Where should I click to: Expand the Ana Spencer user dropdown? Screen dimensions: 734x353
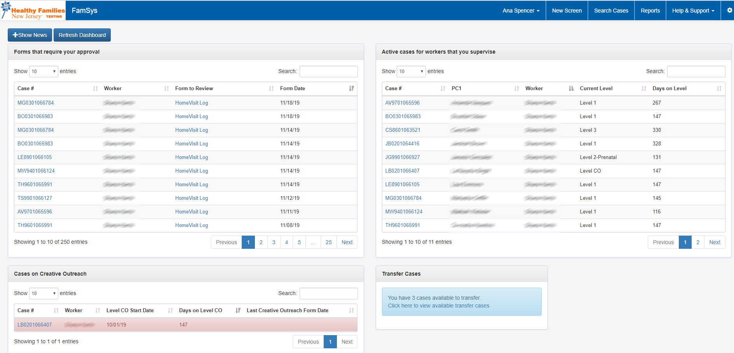[521, 10]
